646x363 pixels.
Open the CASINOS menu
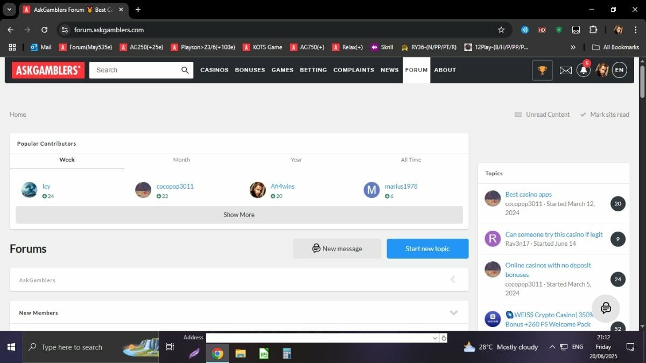click(x=214, y=70)
